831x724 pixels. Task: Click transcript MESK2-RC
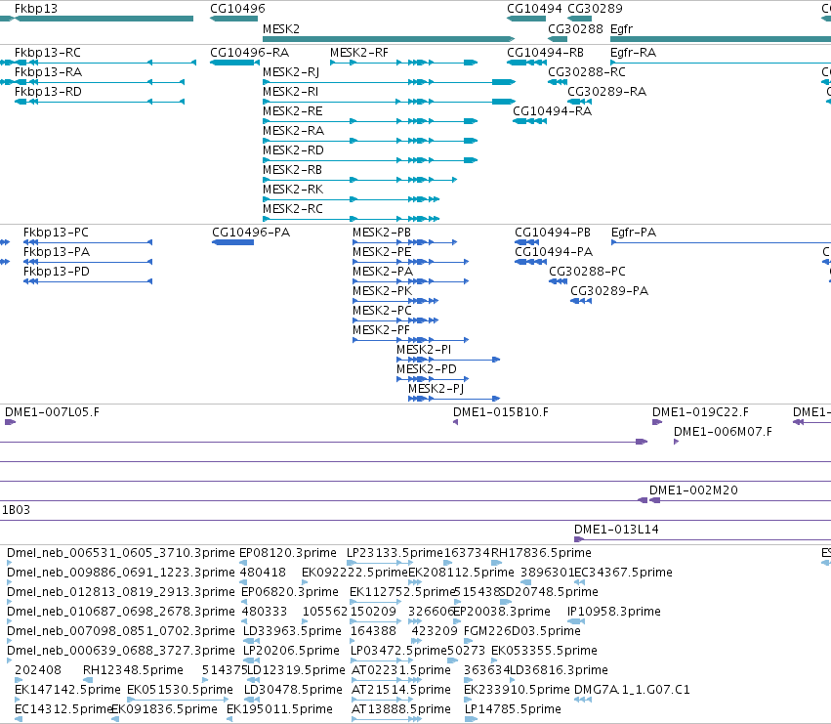[x=293, y=209]
